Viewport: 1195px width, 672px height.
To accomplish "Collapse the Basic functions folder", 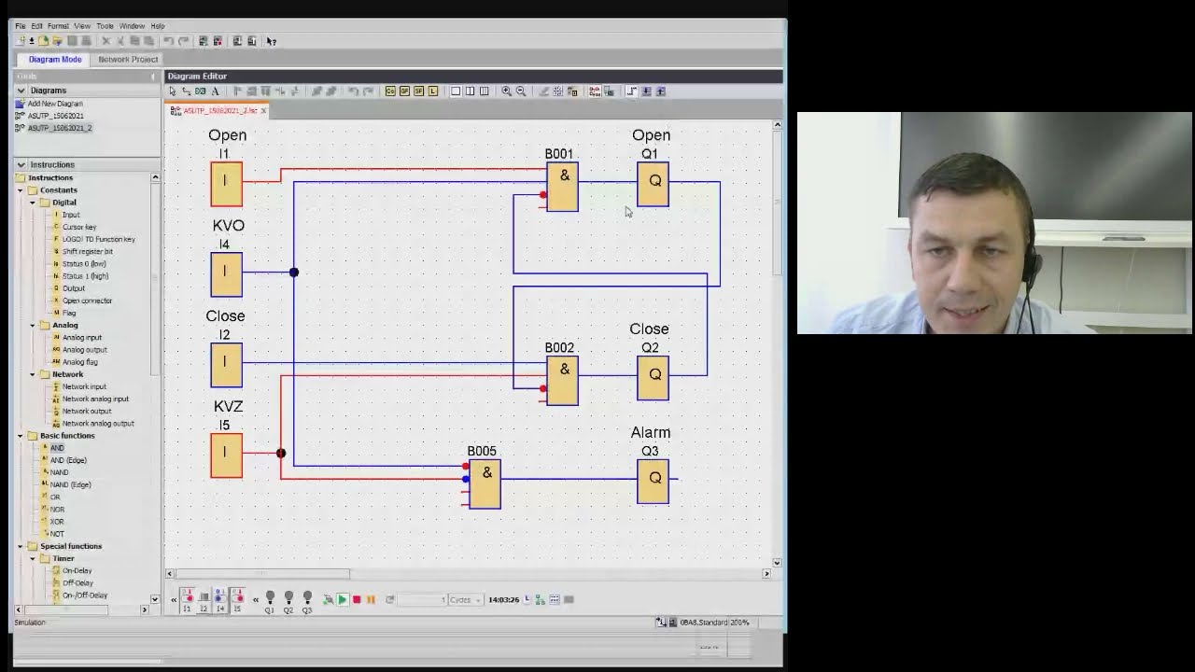I will point(21,436).
